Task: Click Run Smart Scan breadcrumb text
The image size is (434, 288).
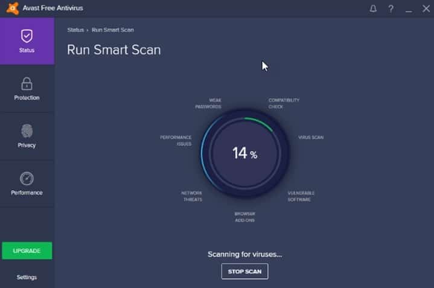Action: click(x=113, y=30)
